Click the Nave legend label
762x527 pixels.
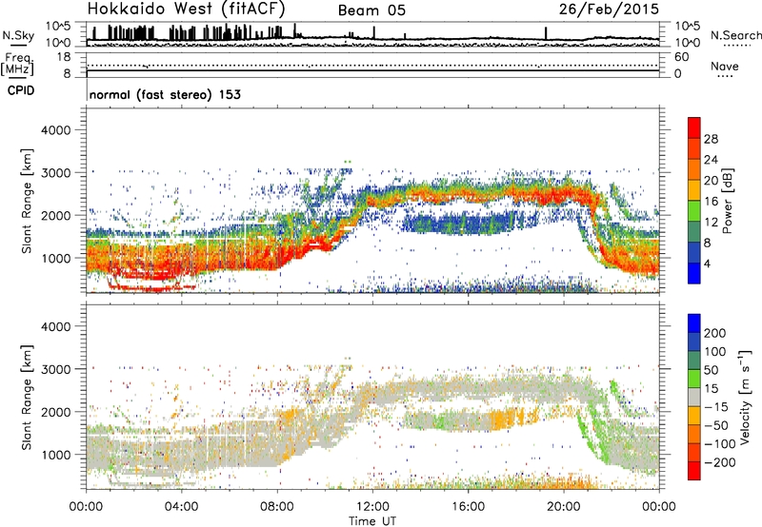click(x=724, y=67)
